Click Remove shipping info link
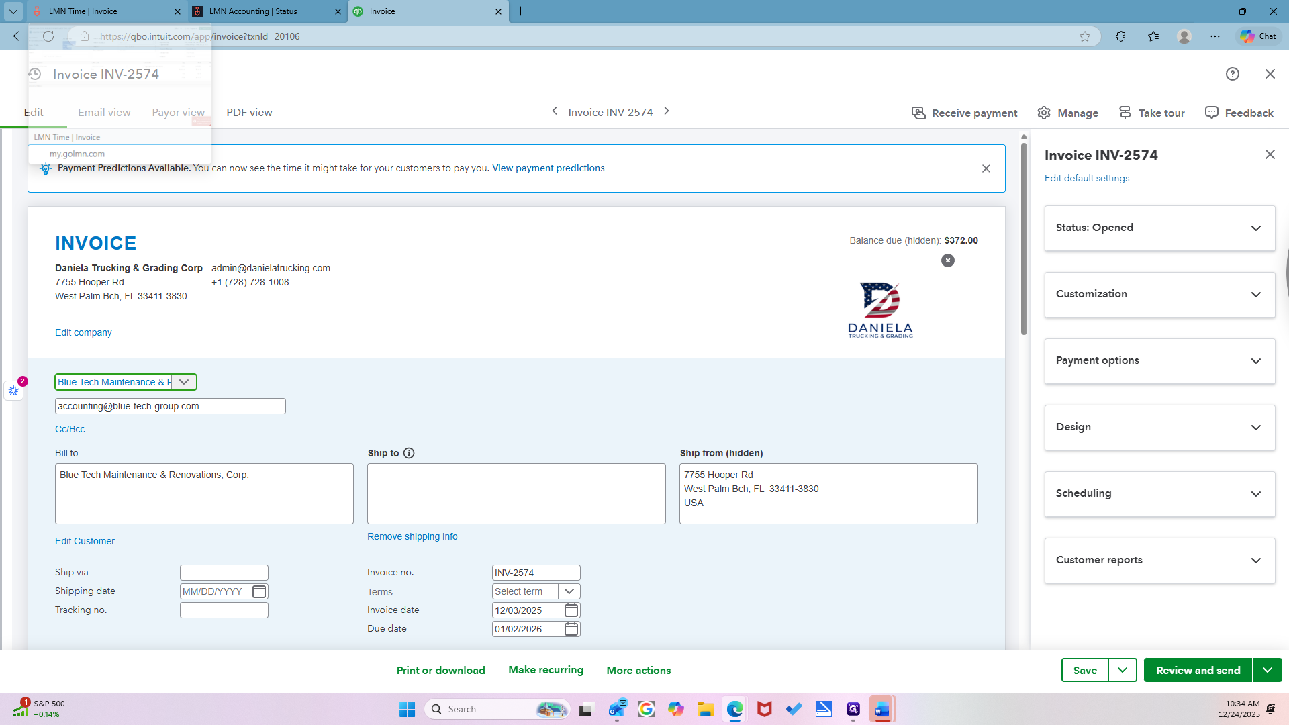 point(412,536)
